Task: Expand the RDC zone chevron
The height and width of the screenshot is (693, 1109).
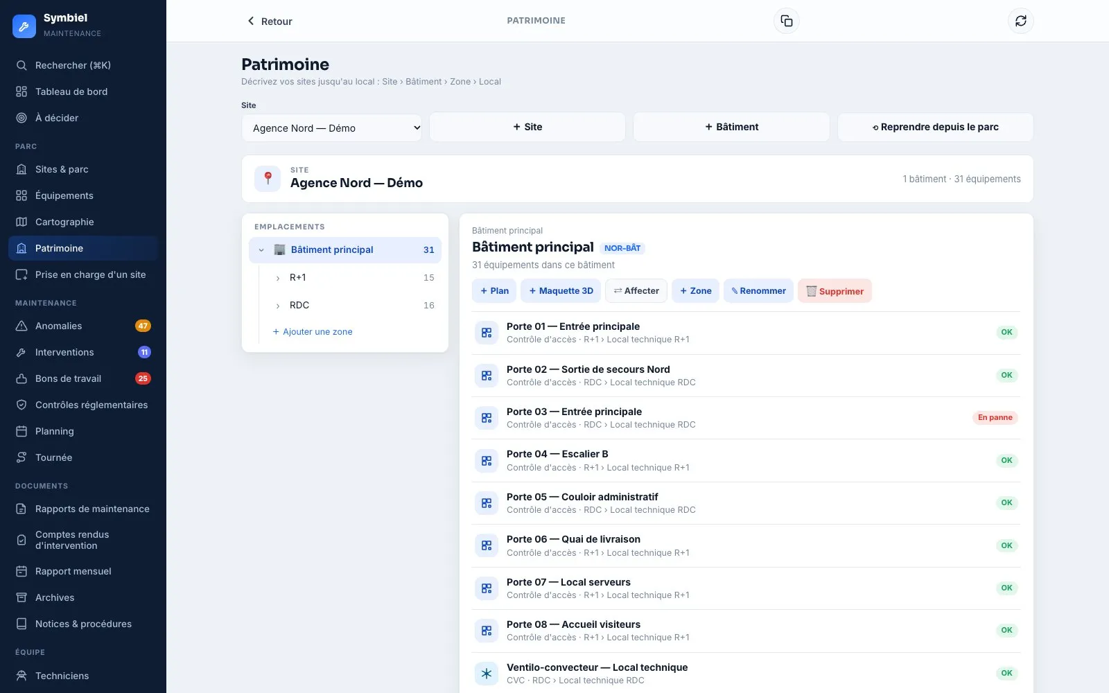Action: (278, 306)
